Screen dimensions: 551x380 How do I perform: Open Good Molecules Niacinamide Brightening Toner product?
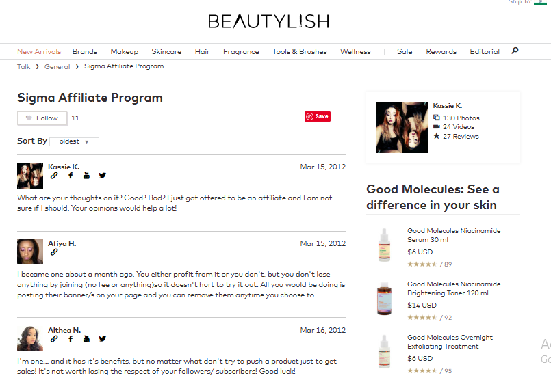453,288
